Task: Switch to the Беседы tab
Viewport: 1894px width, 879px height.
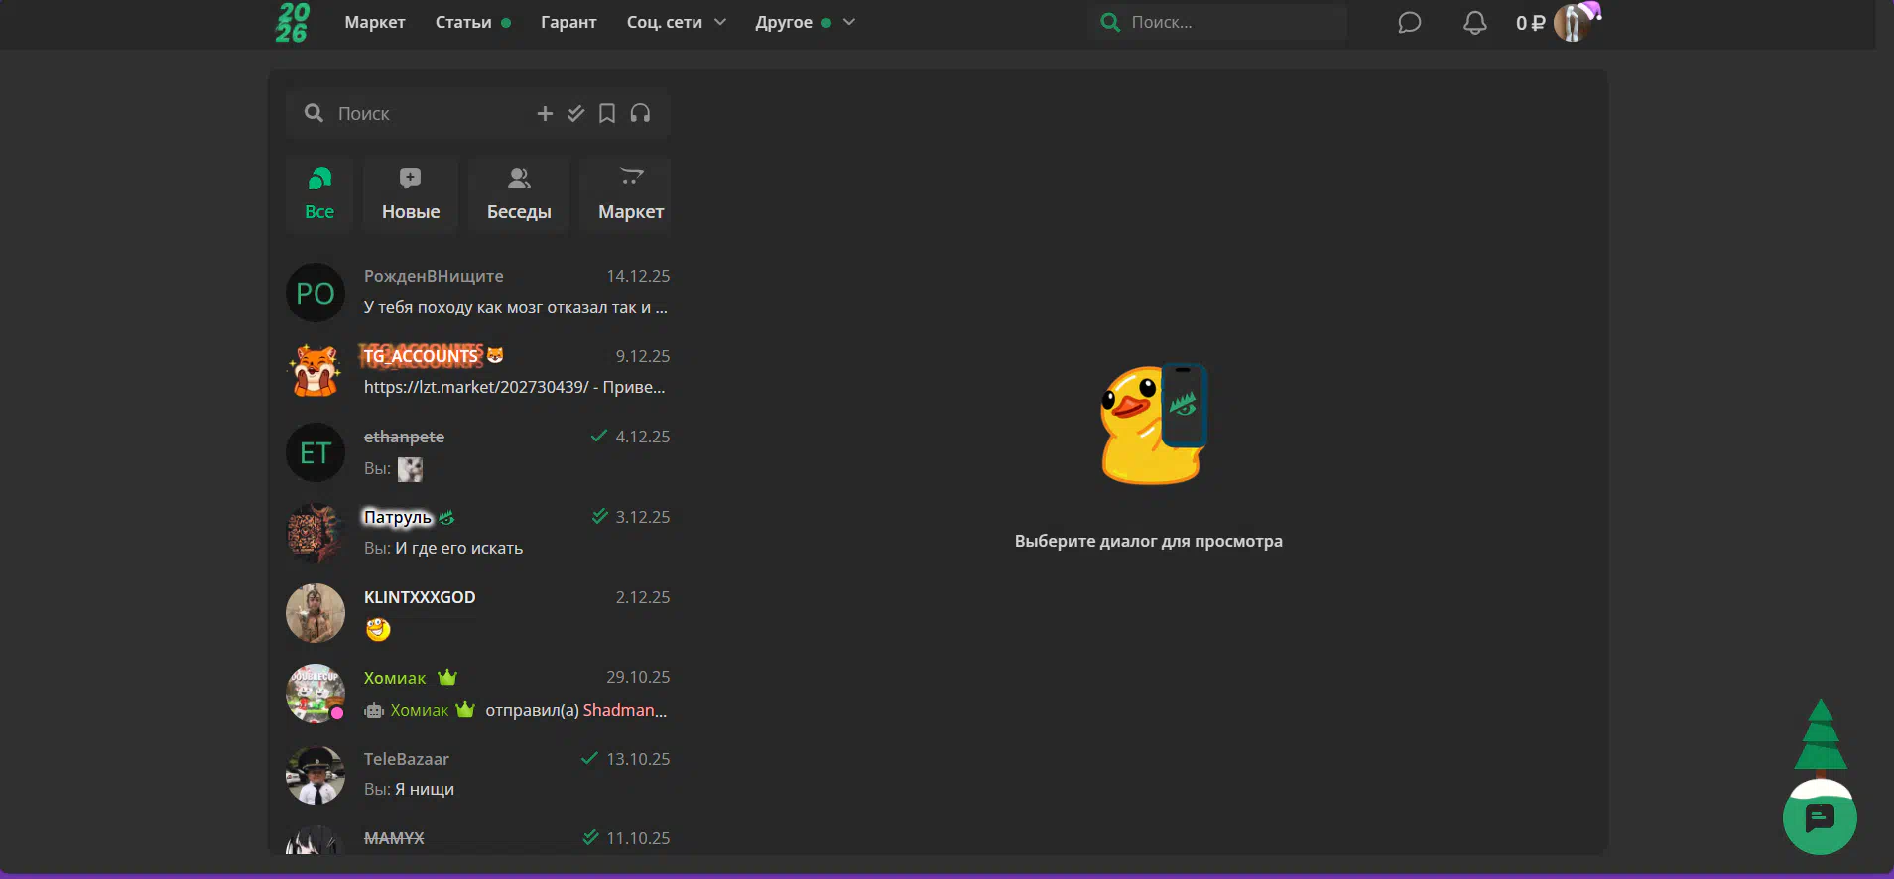Action: click(519, 194)
